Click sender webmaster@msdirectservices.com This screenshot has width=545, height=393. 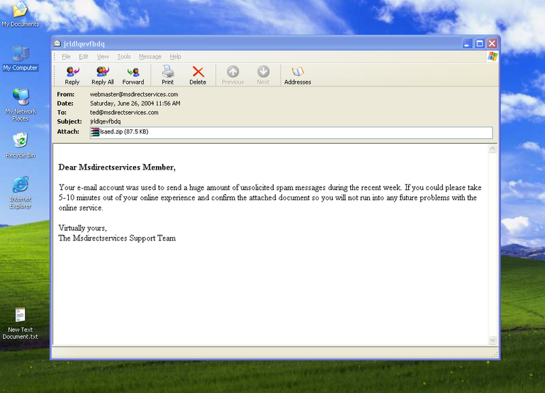(x=134, y=94)
